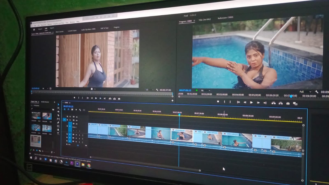Screen dimensions: 329x185
Task: Open Program C0001 panel menu
Action: click(x=194, y=21)
